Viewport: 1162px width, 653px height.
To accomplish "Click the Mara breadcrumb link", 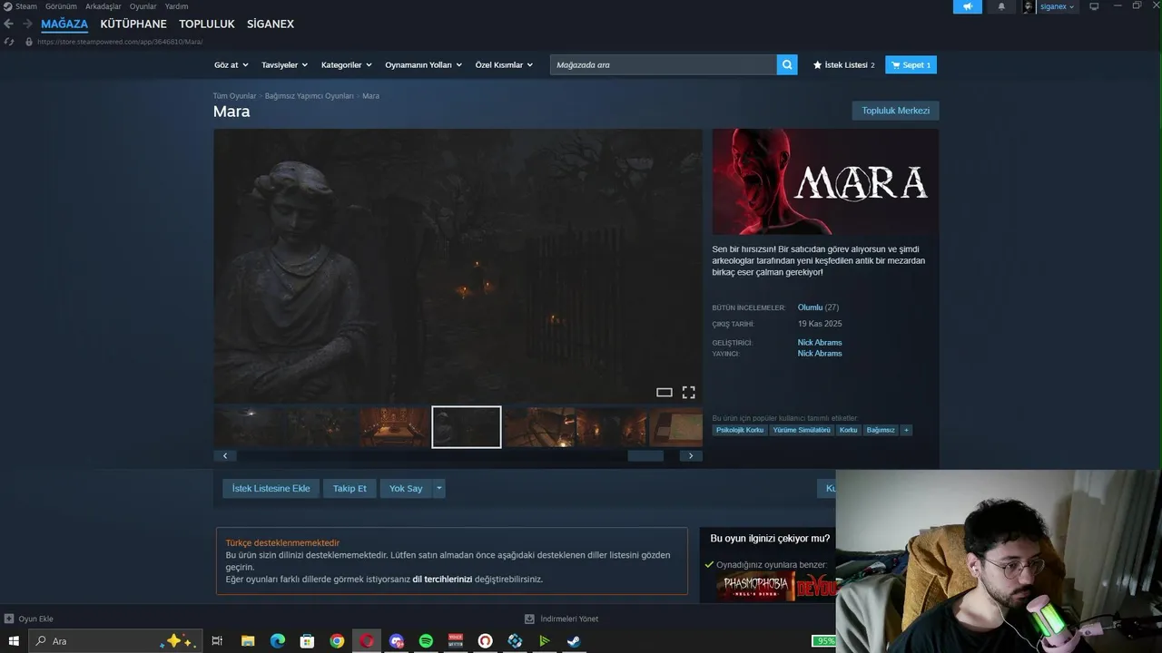I will pyautogui.click(x=370, y=96).
